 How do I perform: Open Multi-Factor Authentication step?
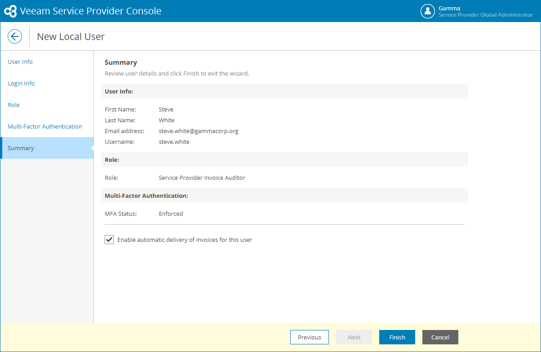[x=45, y=126]
